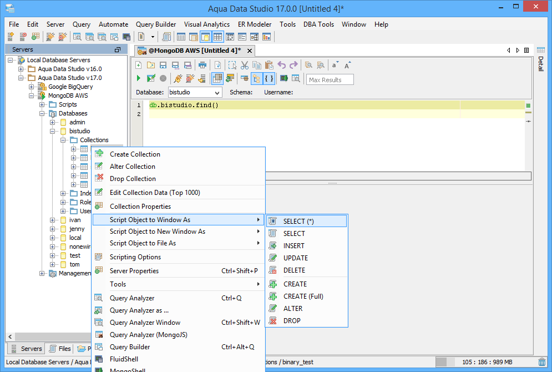The height and width of the screenshot is (372, 552).
Task: Toggle the curly braces JSON view button
Action: (269, 78)
